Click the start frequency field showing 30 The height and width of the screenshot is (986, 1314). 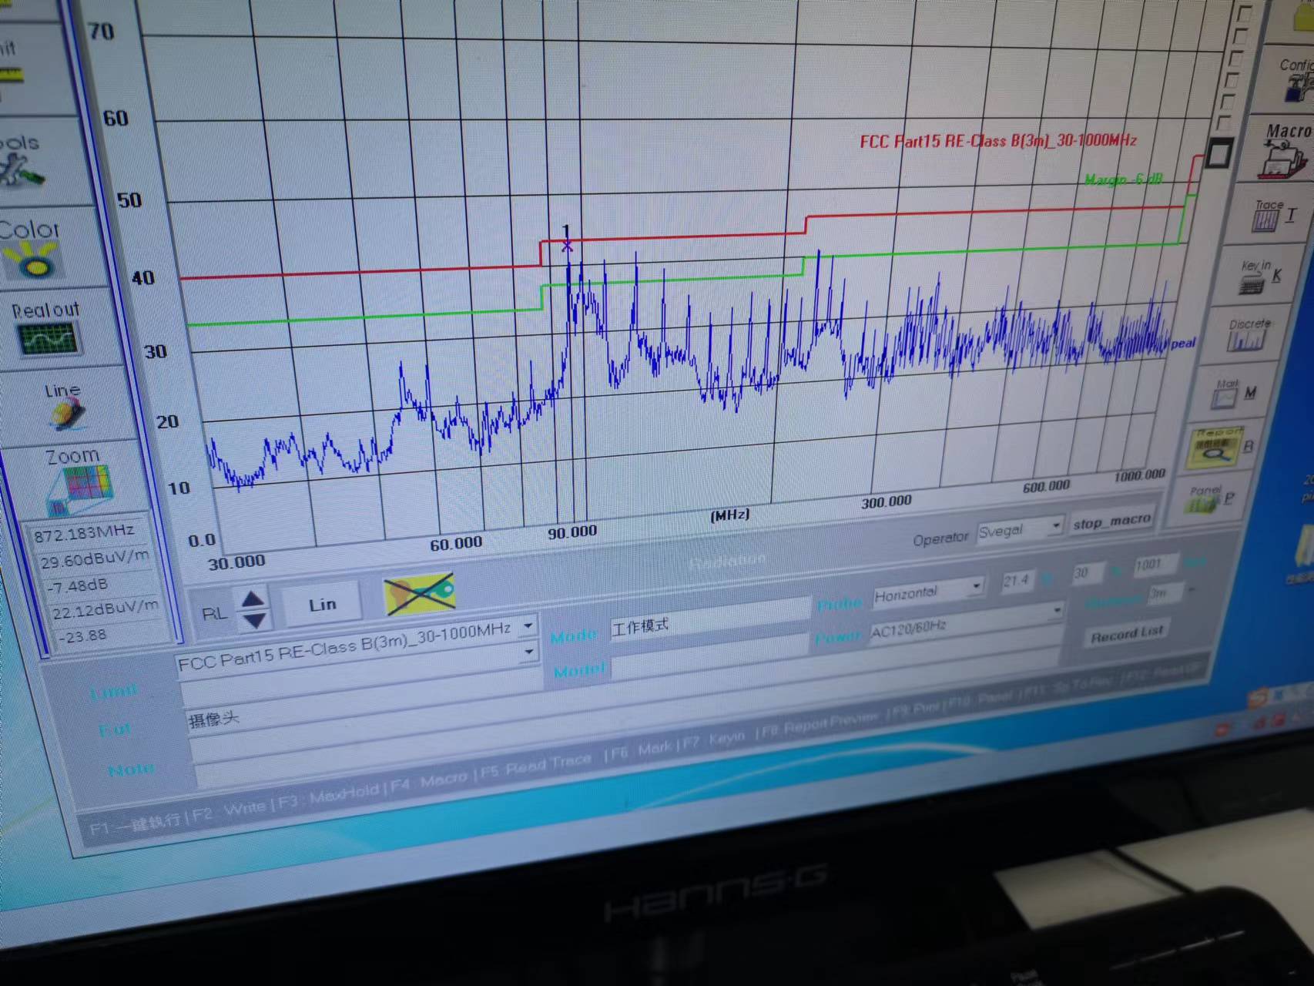(x=1087, y=572)
